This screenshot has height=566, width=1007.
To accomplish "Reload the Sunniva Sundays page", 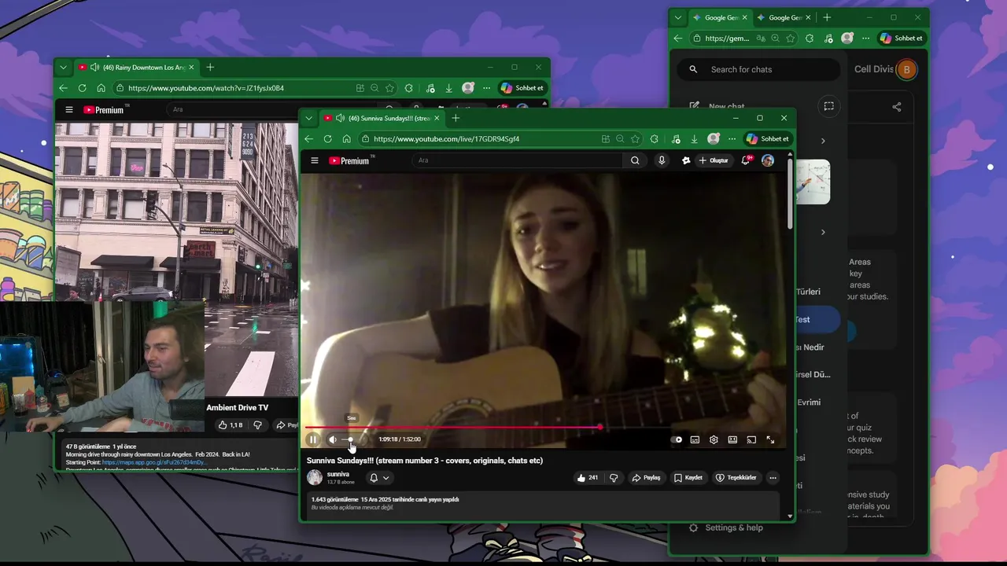I will pyautogui.click(x=327, y=139).
